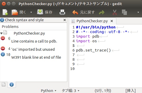The image size is (142, 93).
Task: Copy selection with copy icon
Action: tap(124, 12)
